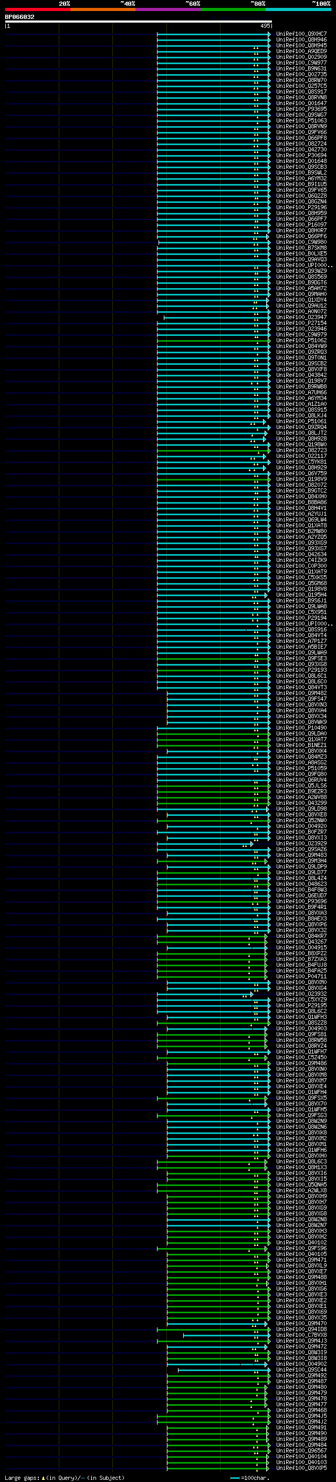Screen dimensions: 336x1482
Task: Click the 495 query length marker
Action: 265,26
